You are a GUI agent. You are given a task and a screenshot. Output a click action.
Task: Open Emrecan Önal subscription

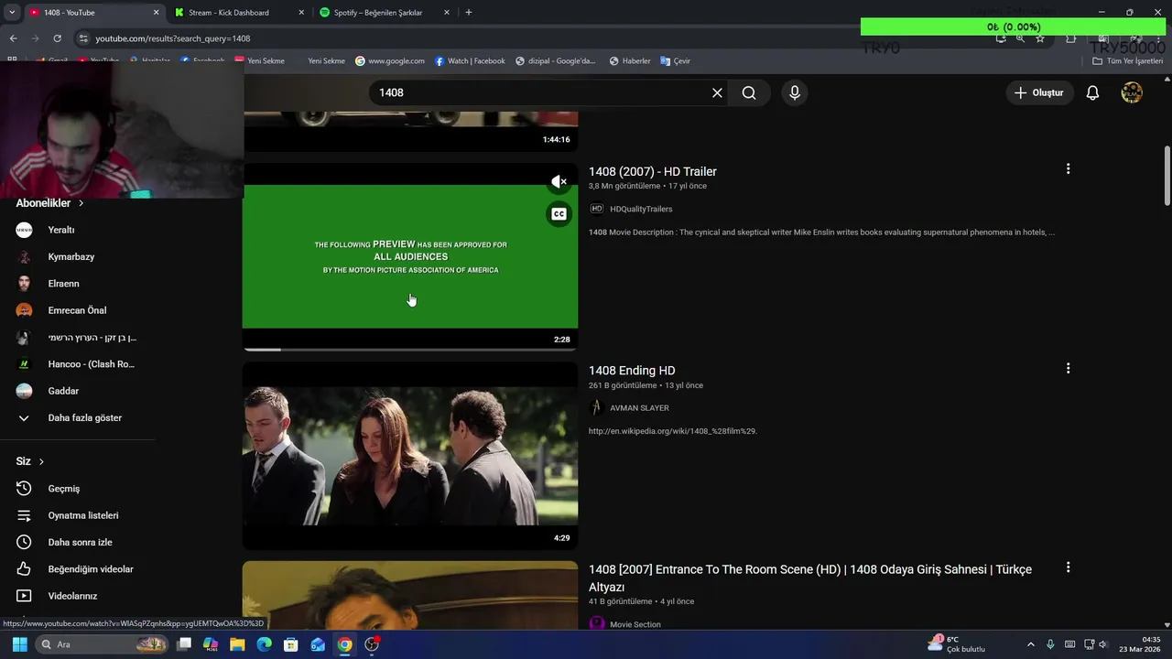coord(78,310)
